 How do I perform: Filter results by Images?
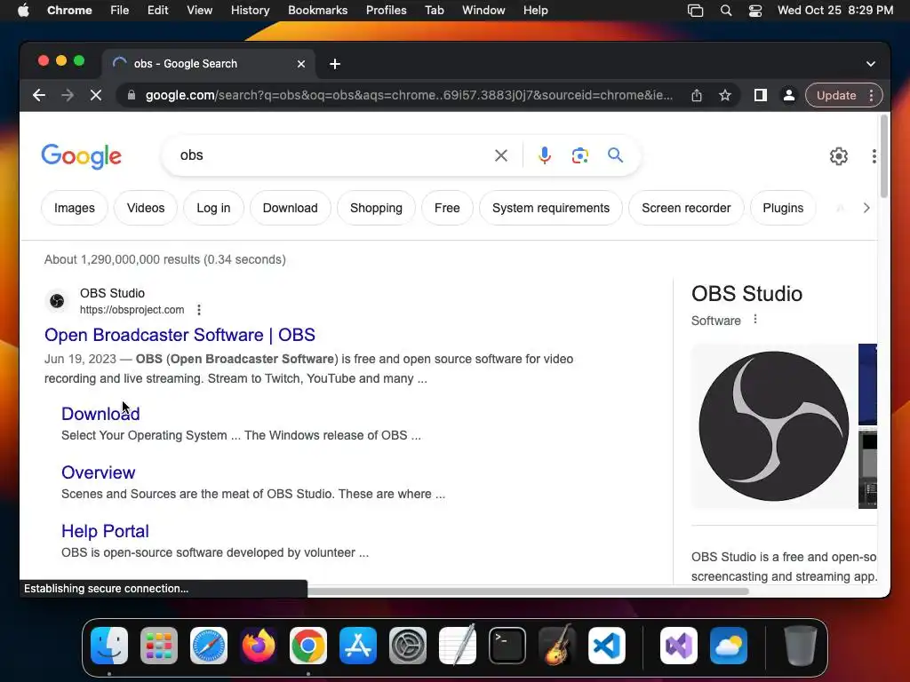coord(75,208)
